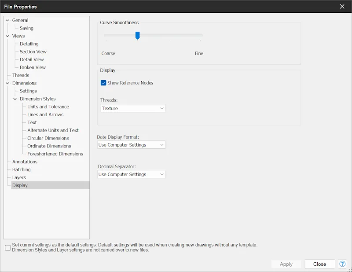Select the Dimension Styles tree item
The image size is (352, 272).
(x=37, y=99)
